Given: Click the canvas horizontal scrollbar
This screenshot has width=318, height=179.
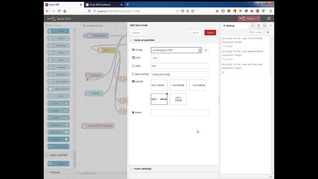Looking at the screenshot, I should click(87, 173).
